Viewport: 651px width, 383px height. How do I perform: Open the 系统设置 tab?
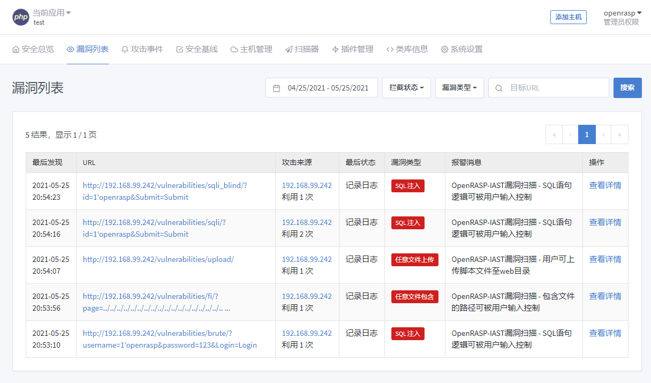coord(462,49)
